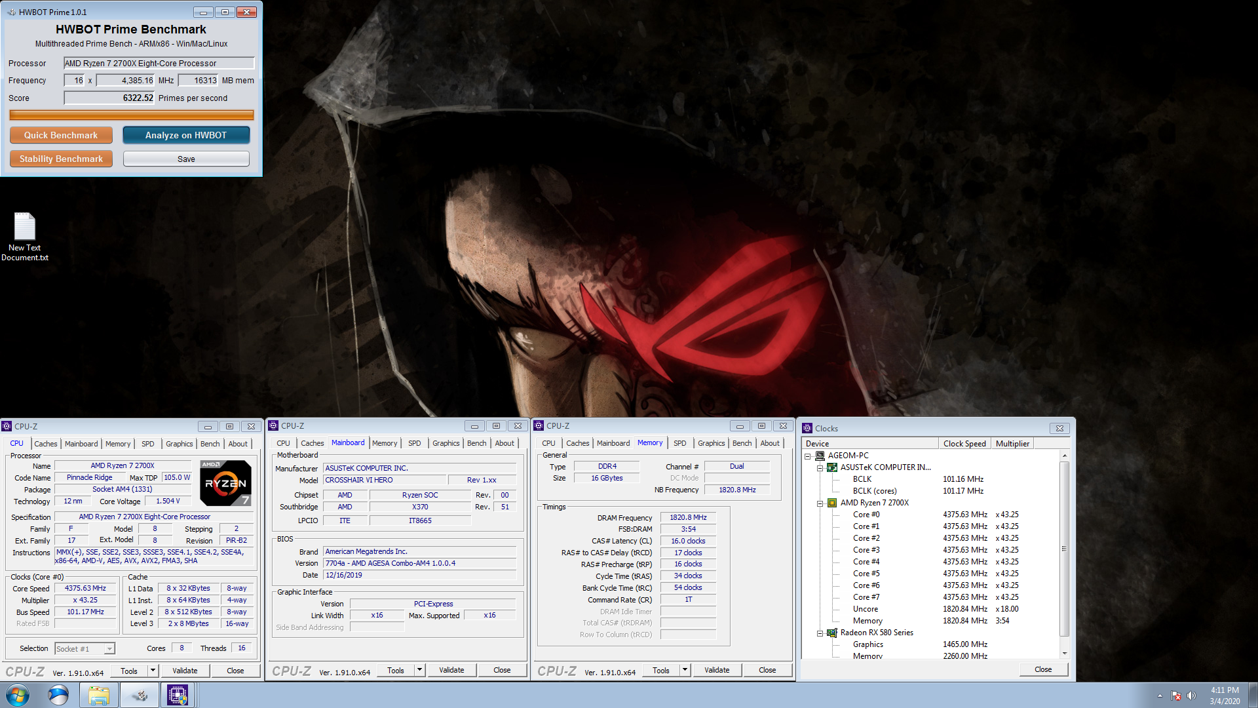The width and height of the screenshot is (1258, 708).
Task: Start the Quick Benchmark
Action: pyautogui.click(x=61, y=135)
